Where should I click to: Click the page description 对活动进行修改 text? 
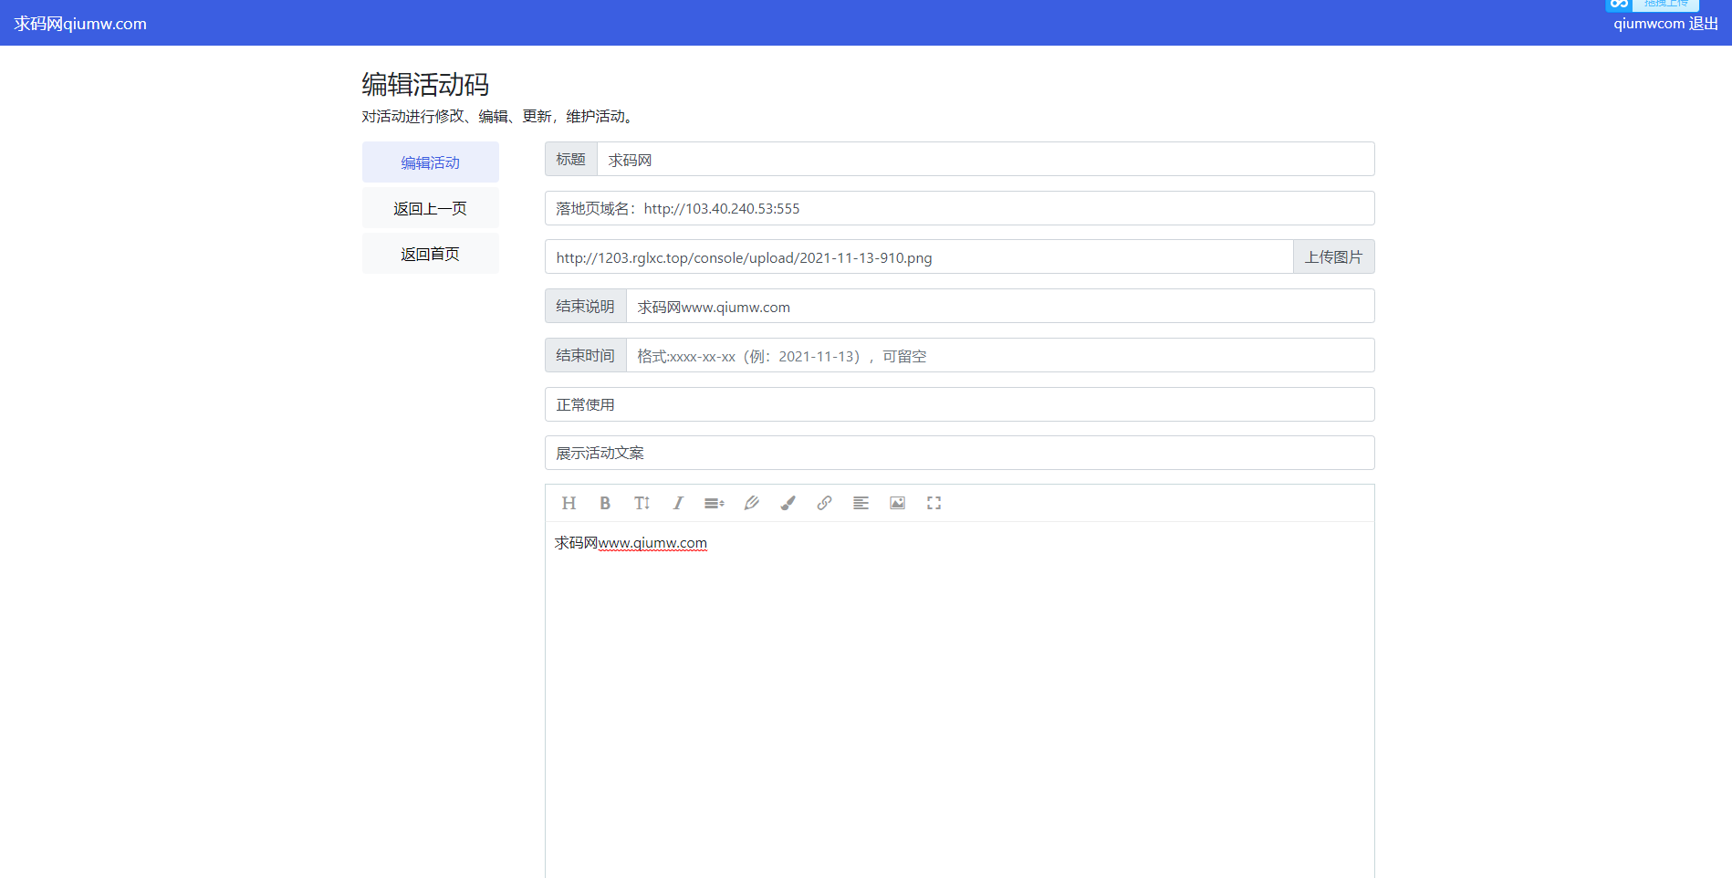497,116
